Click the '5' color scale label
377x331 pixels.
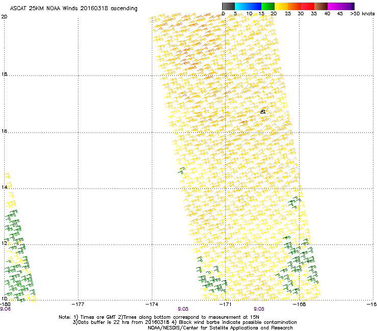(235, 14)
